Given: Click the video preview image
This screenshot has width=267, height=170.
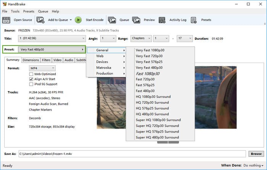Looking at the screenshot, I should tap(216, 98).
